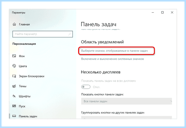Focus the Найти параметр search field

click(42, 34)
